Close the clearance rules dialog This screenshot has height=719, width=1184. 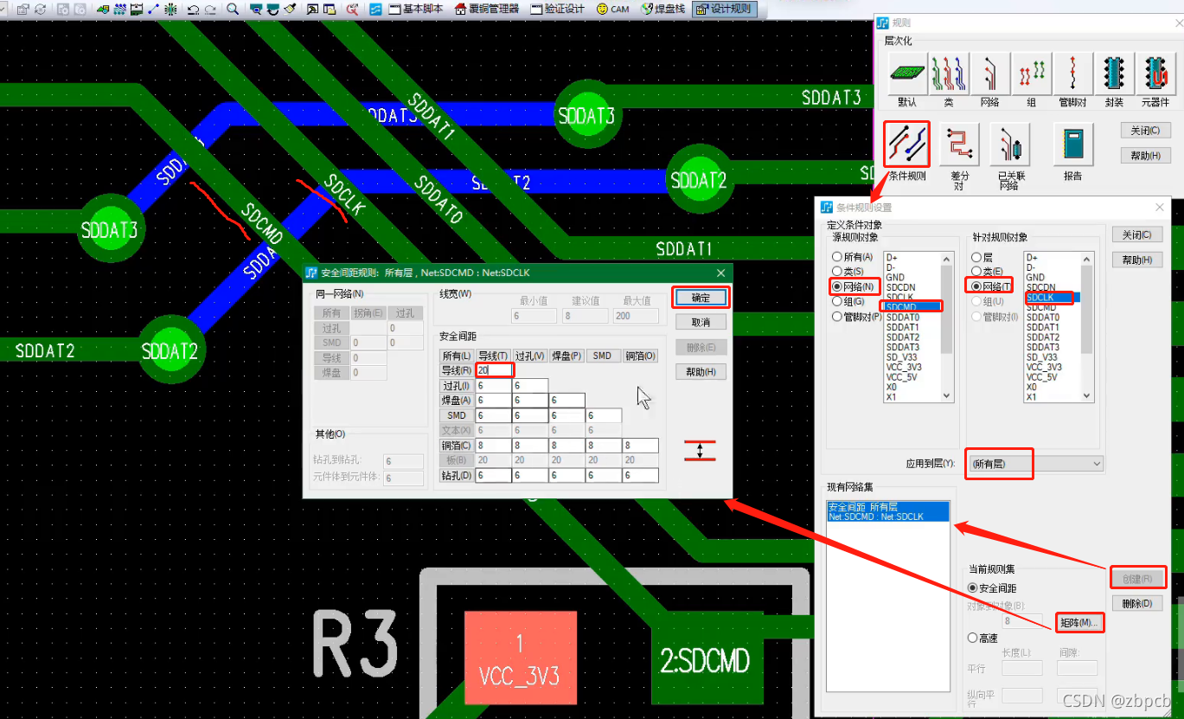click(x=721, y=273)
